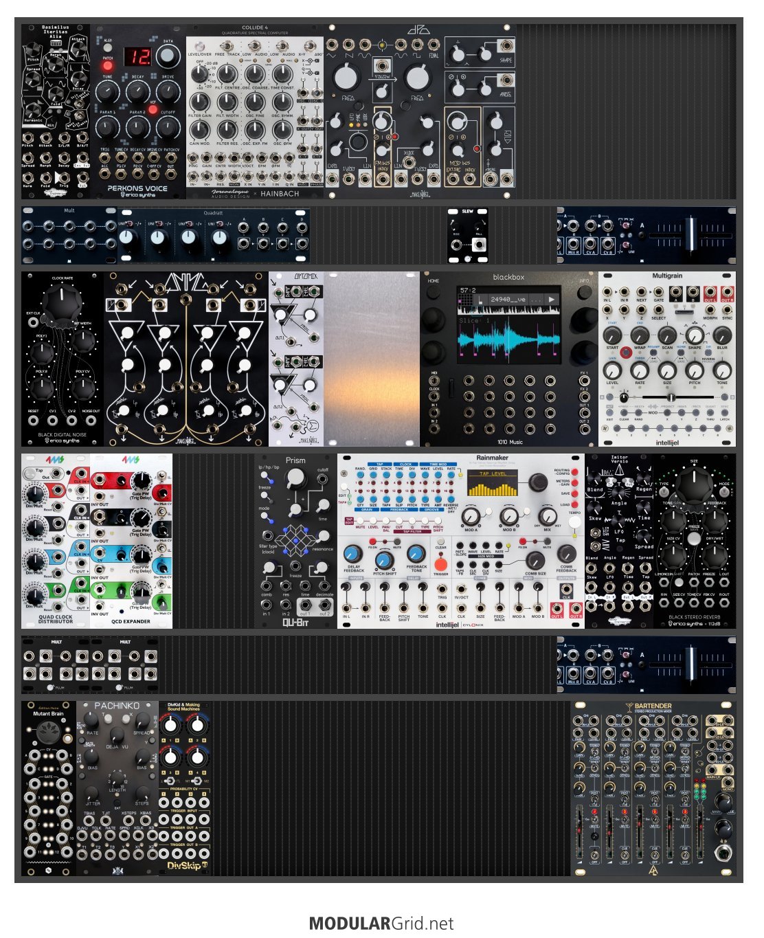The width and height of the screenshot is (764, 938).
Task: Click the TRIG input jack on Perkons Voice
Action: (x=105, y=158)
